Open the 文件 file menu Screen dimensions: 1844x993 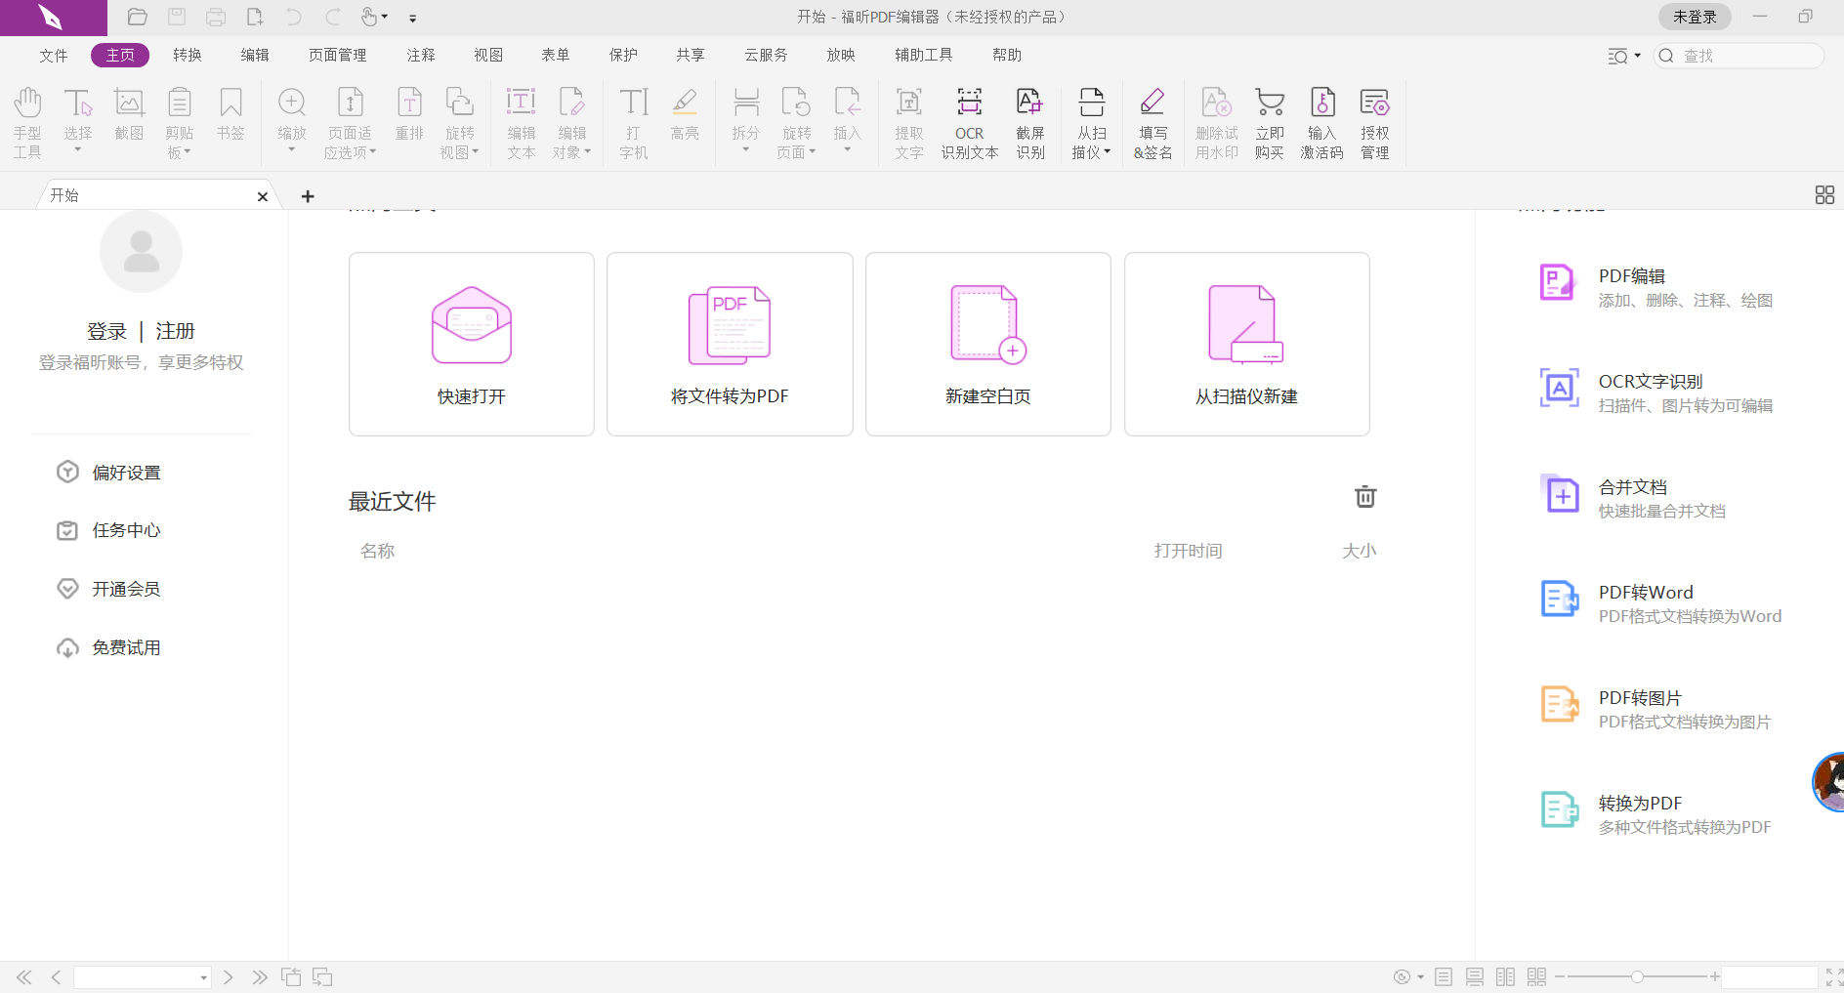pyautogui.click(x=54, y=56)
